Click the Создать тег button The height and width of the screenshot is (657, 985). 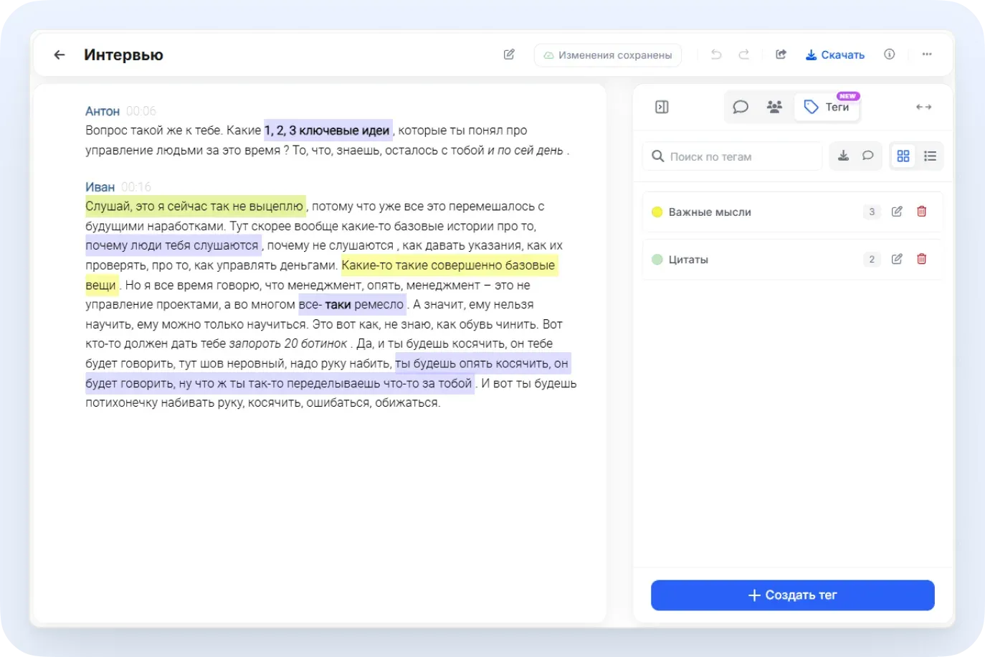(x=793, y=595)
